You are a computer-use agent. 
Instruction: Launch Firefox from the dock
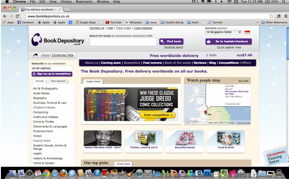64,173
